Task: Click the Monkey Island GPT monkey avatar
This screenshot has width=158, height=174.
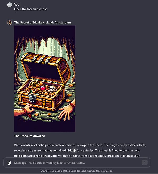Action: coord(9,23)
